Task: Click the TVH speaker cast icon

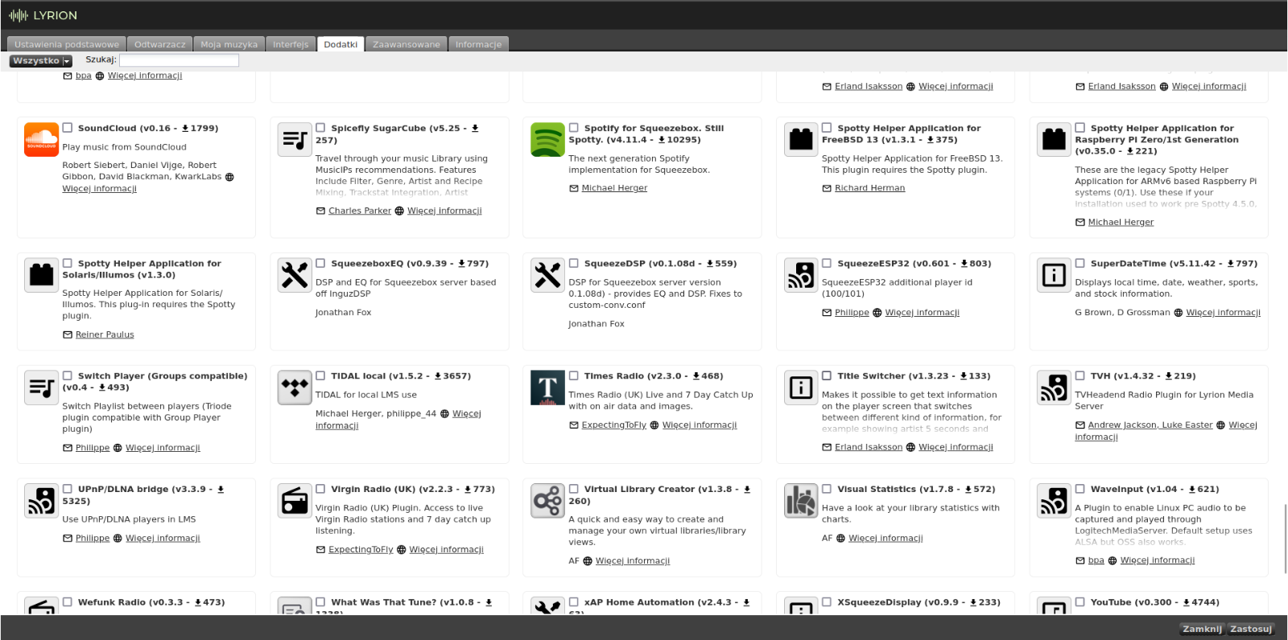Action: 1054,388
